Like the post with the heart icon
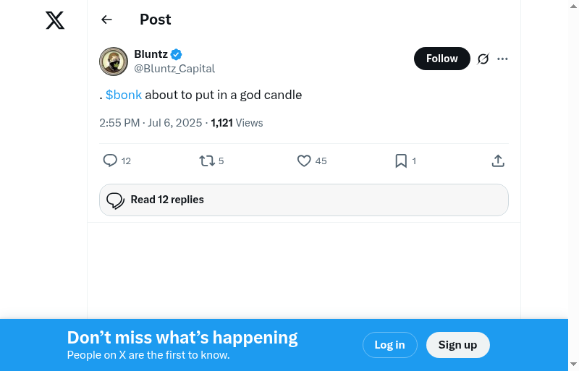This screenshot has width=579, height=371. [x=304, y=161]
